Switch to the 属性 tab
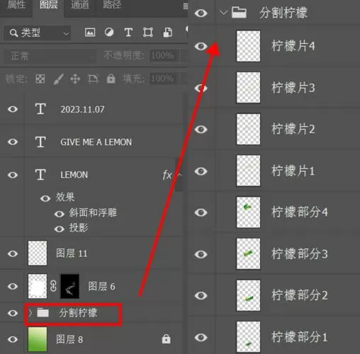Image resolution: width=360 pixels, height=354 pixels. (16, 5)
